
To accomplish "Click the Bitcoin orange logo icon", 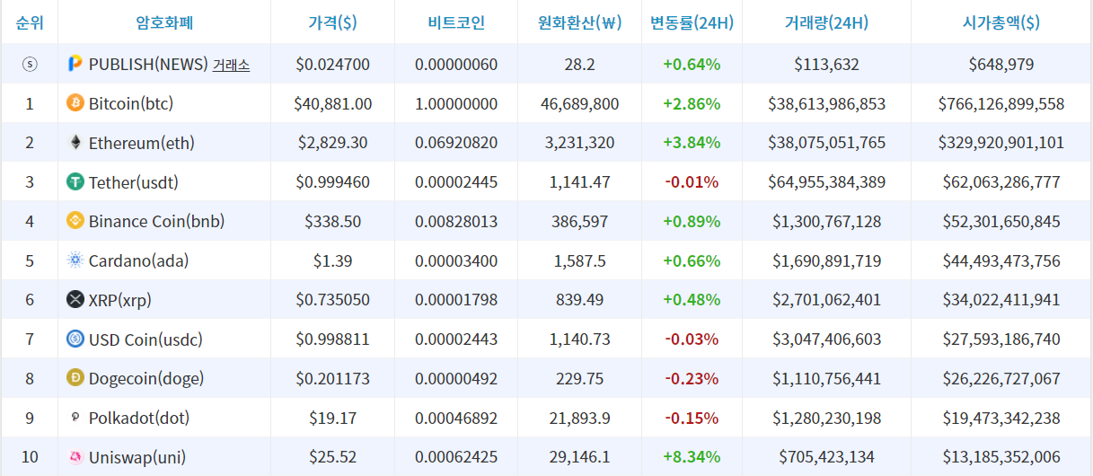I will [75, 103].
